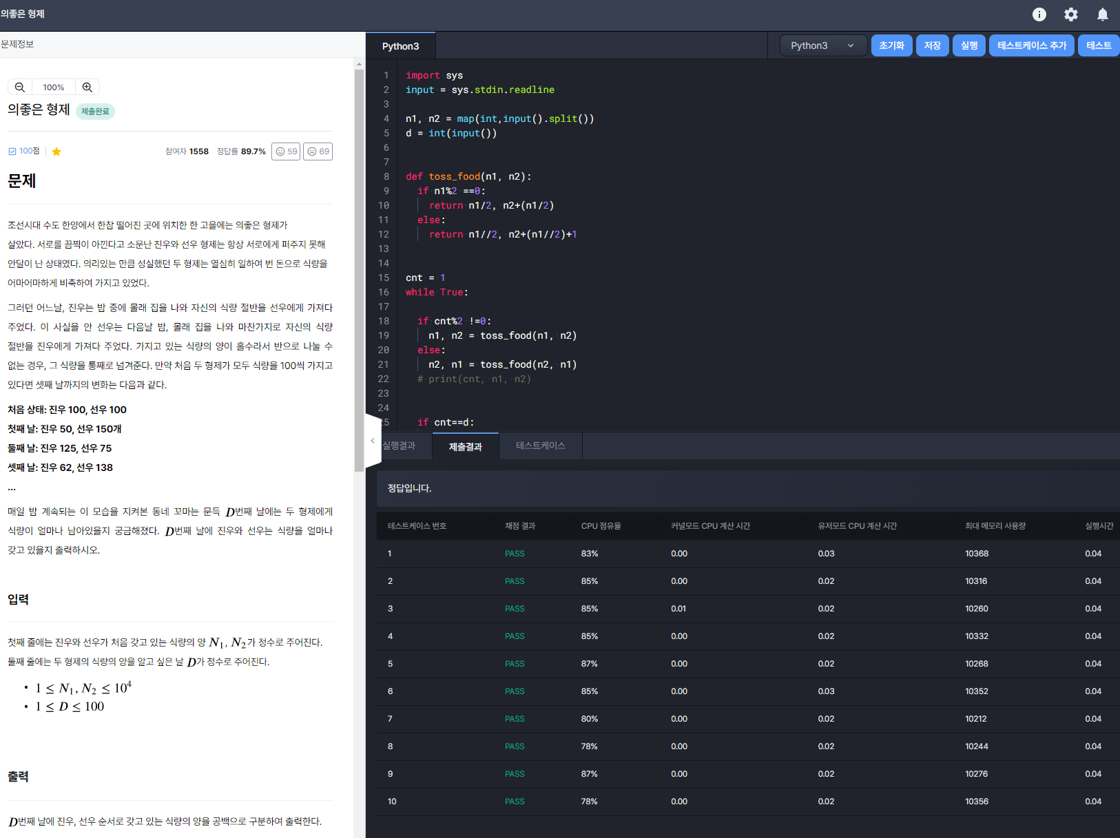Click the 100점 score checkbox icon

(x=12, y=151)
